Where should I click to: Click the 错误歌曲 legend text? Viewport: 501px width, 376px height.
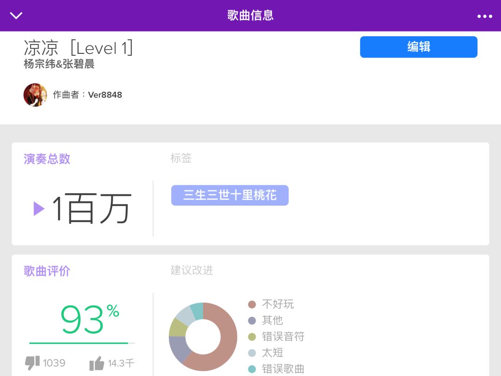[x=283, y=369]
